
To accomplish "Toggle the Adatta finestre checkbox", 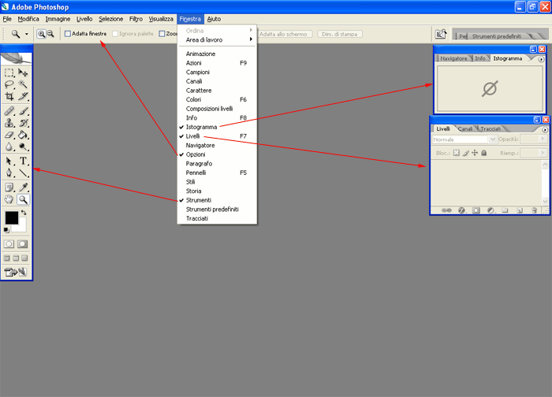I will (x=68, y=34).
